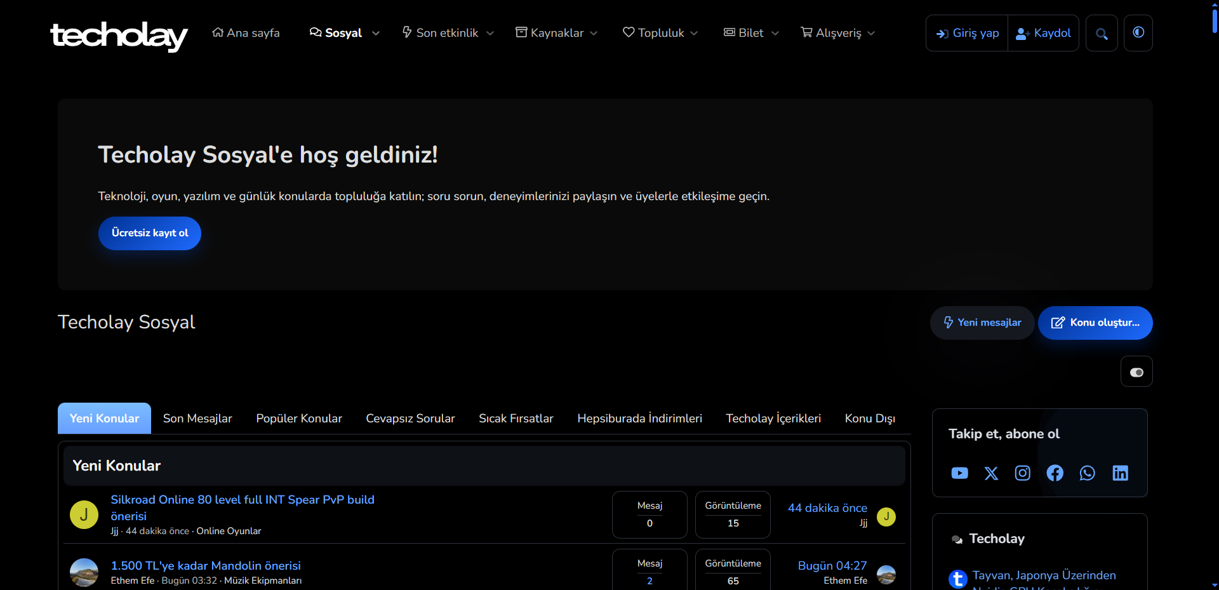Click Ücretsiz kayıt ol button
The image size is (1219, 590).
[x=150, y=233]
